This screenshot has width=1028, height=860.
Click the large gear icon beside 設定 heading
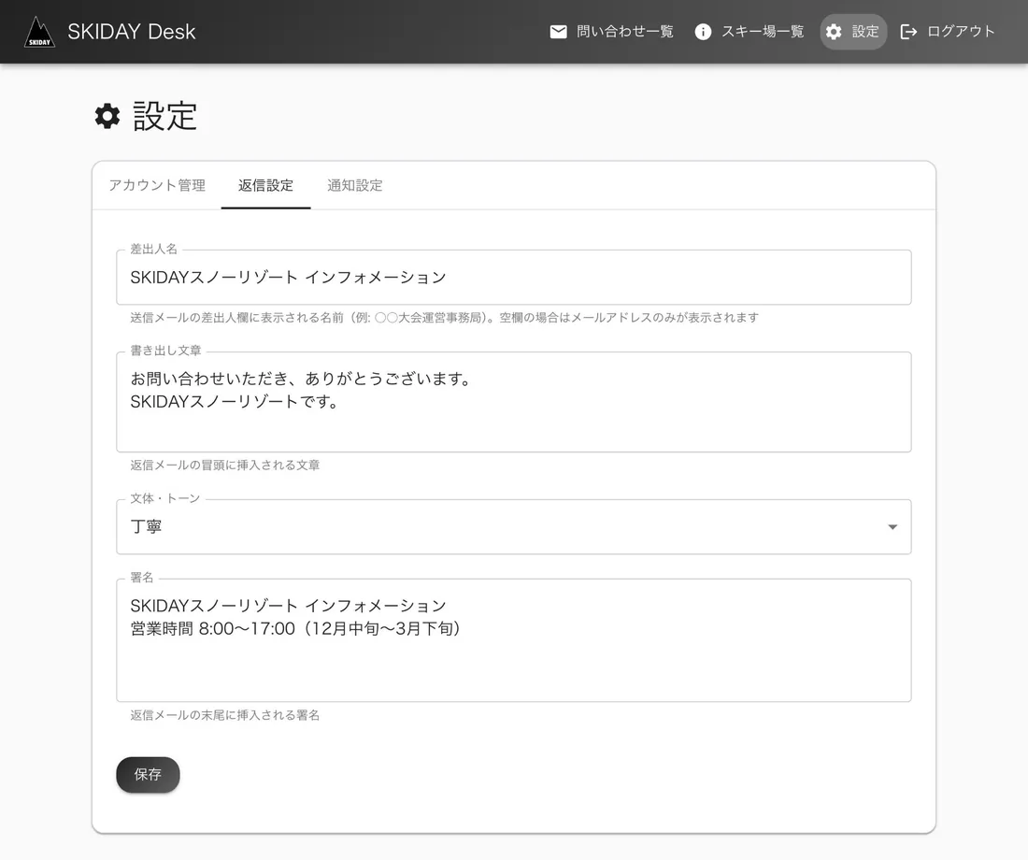(x=107, y=116)
